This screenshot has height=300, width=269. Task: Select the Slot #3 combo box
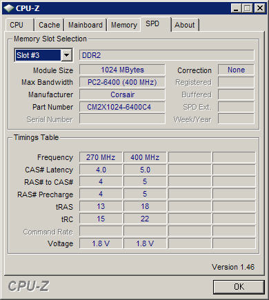coord(43,55)
